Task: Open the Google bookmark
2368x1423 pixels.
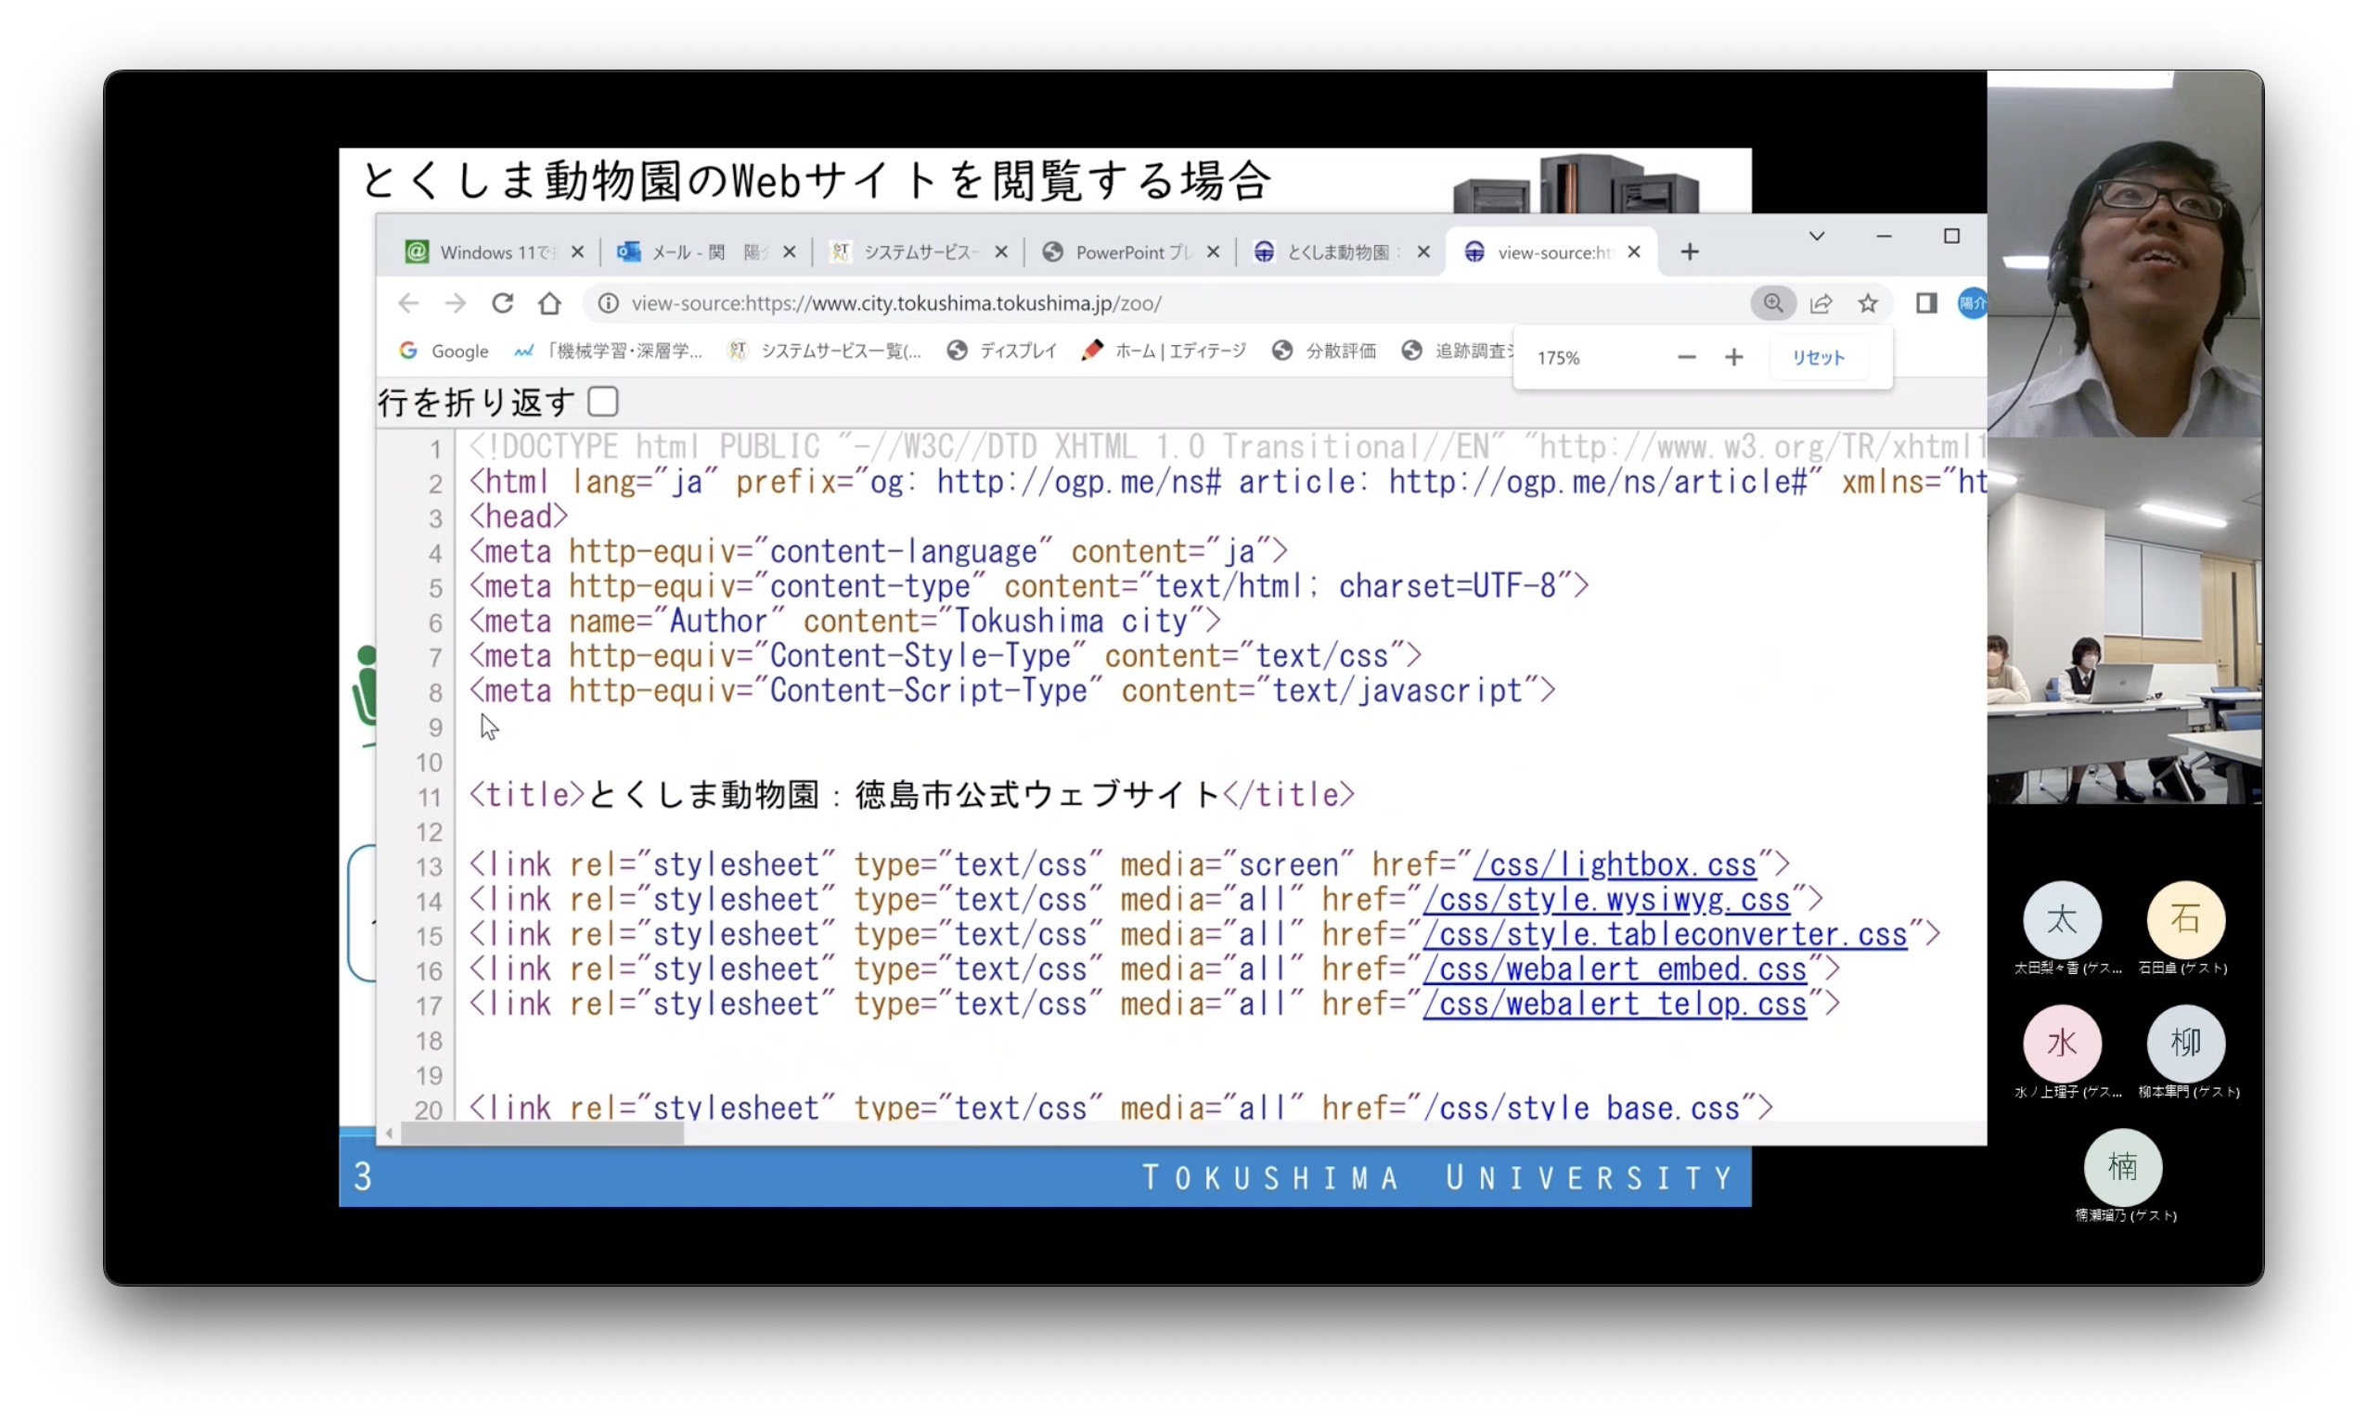Action: [444, 350]
